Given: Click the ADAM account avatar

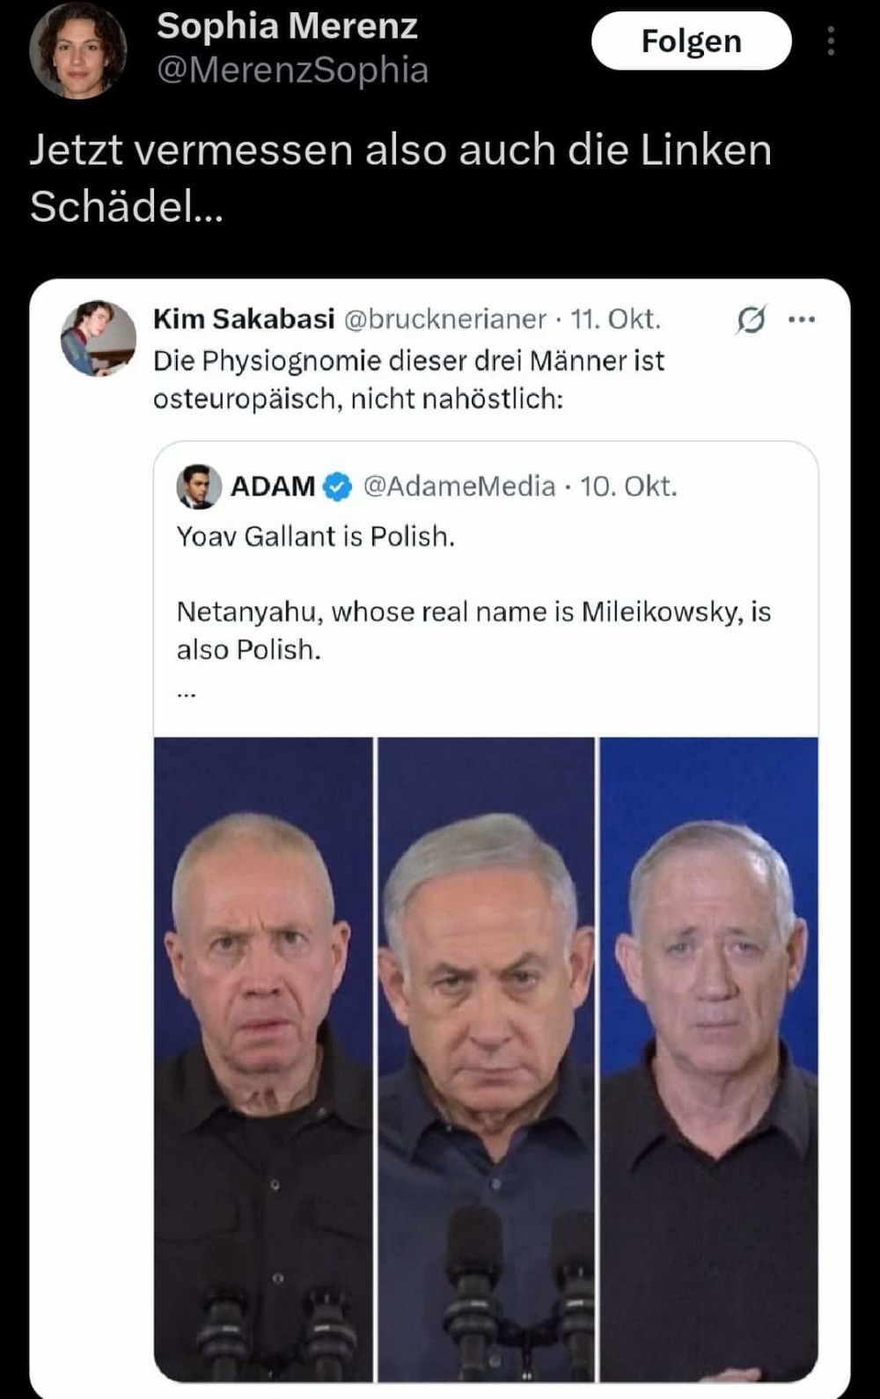Looking at the screenshot, I should (199, 486).
